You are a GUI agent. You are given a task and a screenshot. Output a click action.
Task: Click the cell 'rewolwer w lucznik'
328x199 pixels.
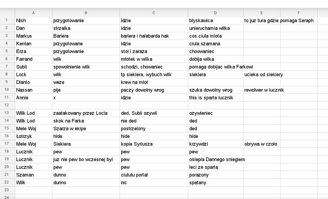pyautogui.click(x=262, y=90)
